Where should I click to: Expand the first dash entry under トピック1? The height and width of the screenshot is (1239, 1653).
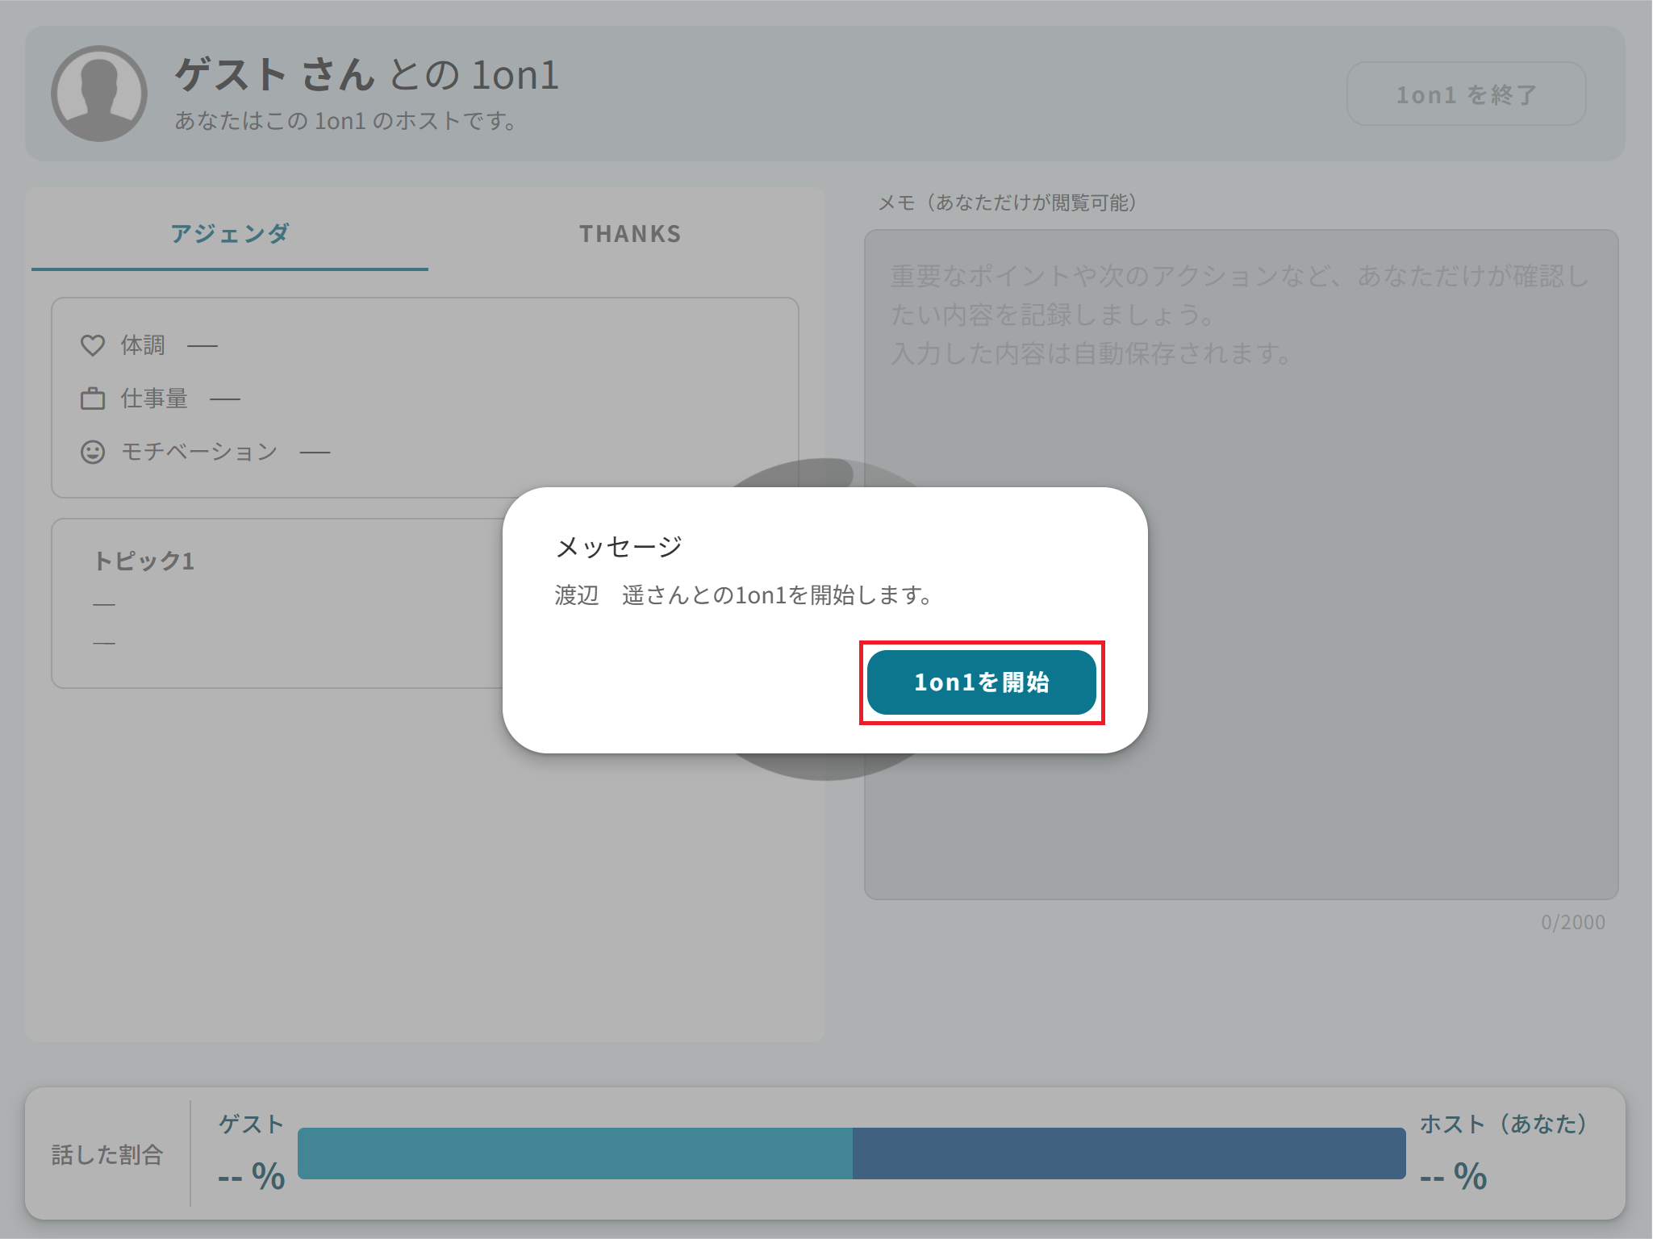(102, 602)
